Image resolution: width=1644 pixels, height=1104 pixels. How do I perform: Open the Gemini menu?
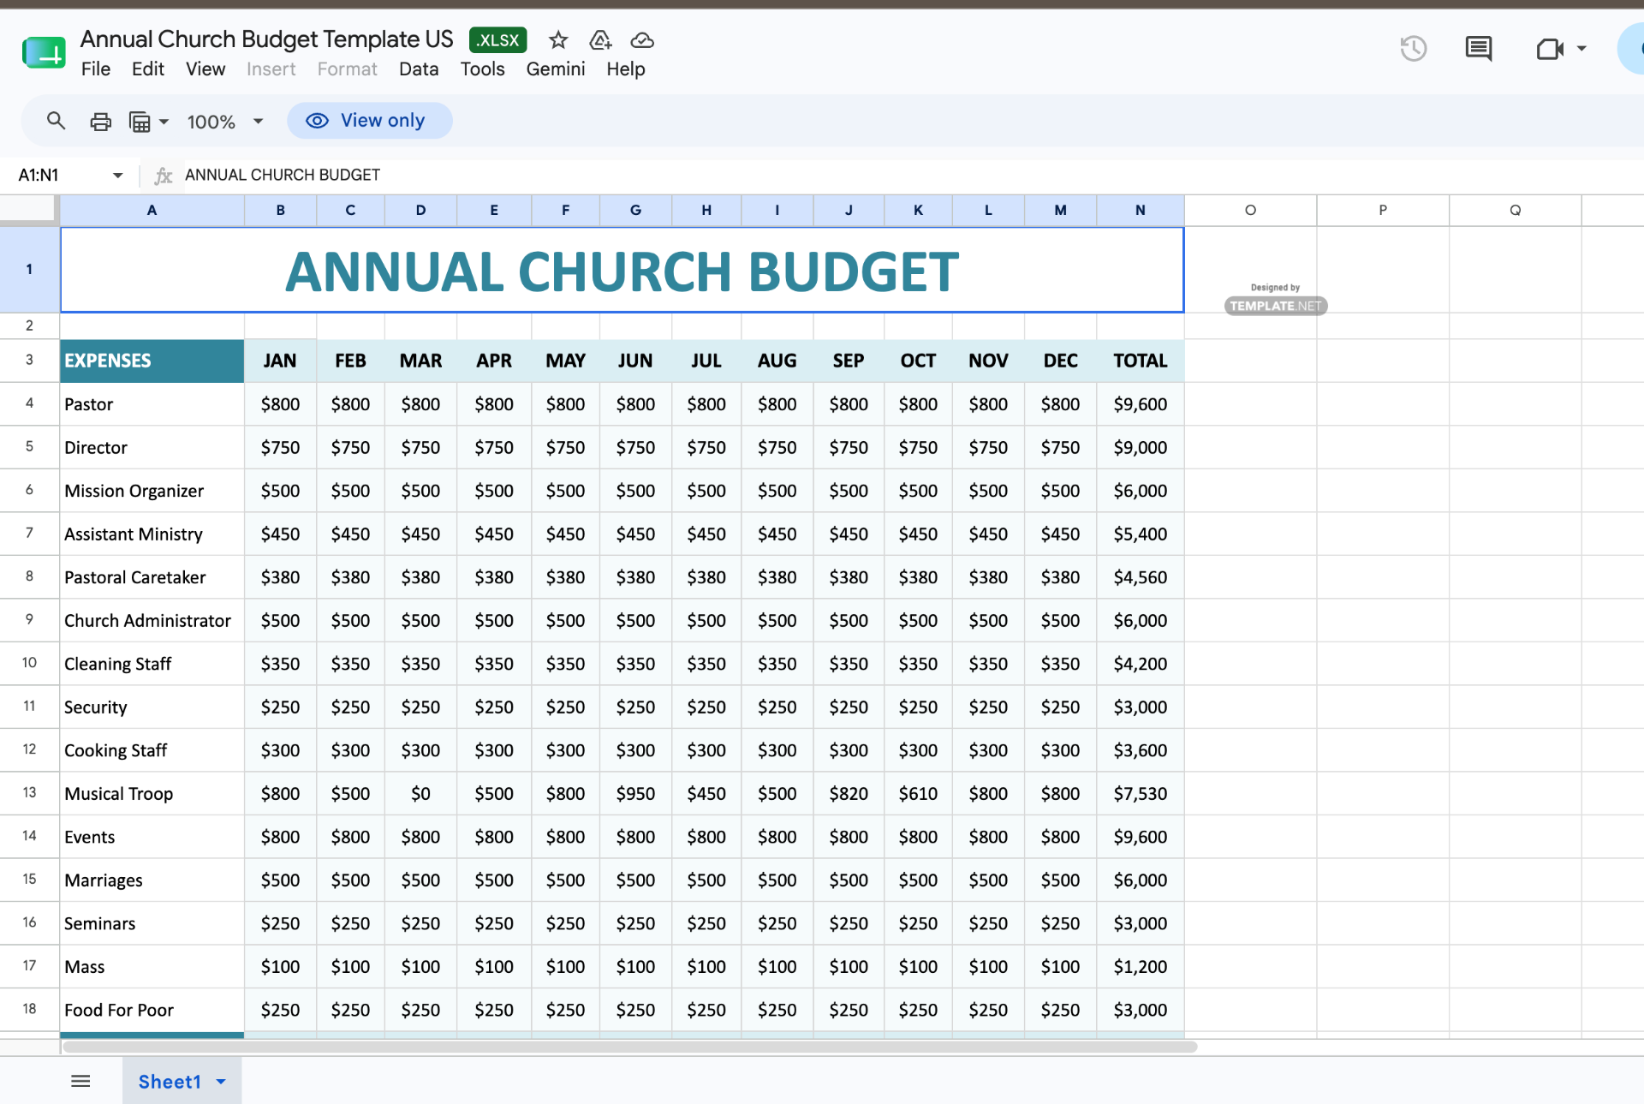[555, 69]
